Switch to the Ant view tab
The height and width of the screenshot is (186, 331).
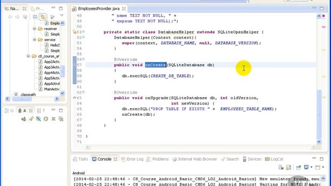pyautogui.click(x=22, y=111)
